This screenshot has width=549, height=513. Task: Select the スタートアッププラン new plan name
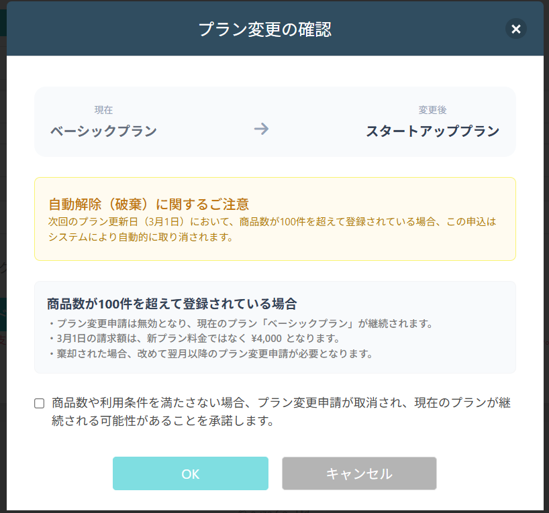(432, 131)
